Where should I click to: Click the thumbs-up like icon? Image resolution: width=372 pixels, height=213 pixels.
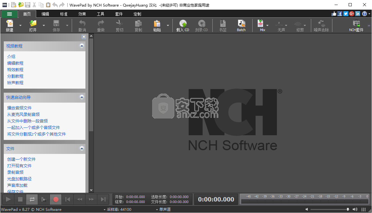coord(334,14)
